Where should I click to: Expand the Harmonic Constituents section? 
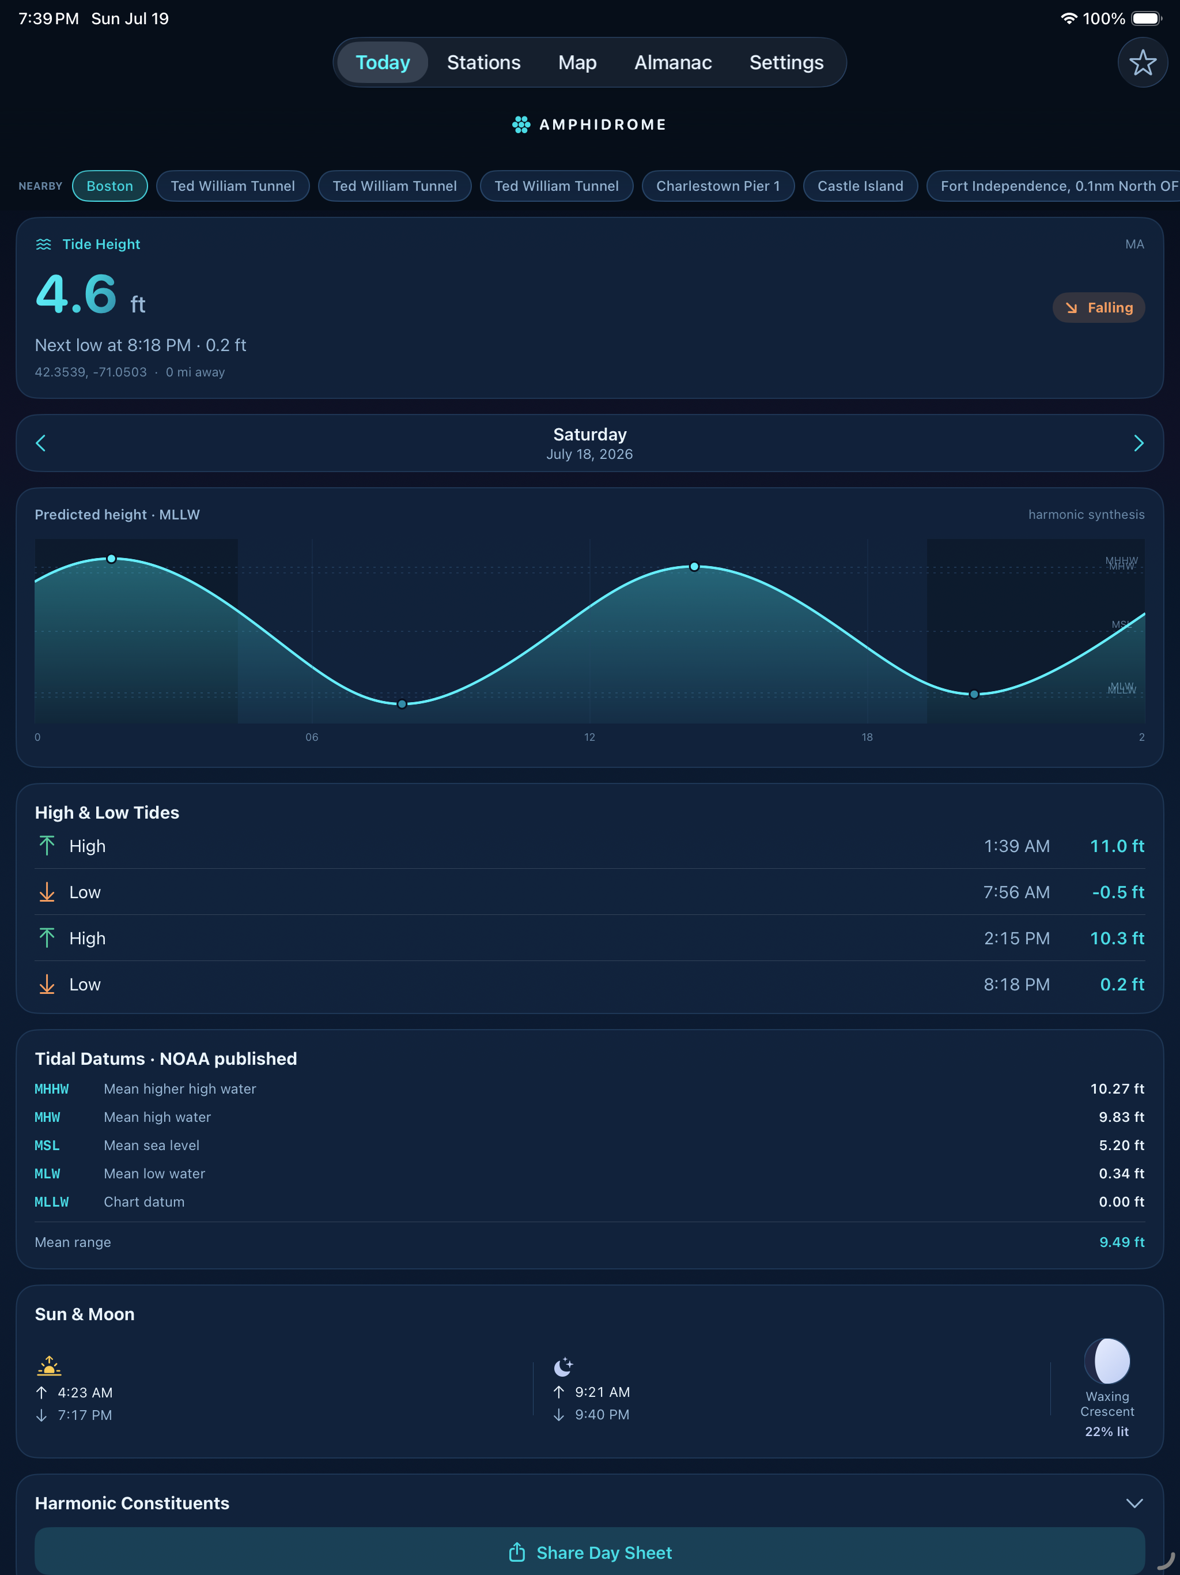[x=1134, y=1503]
